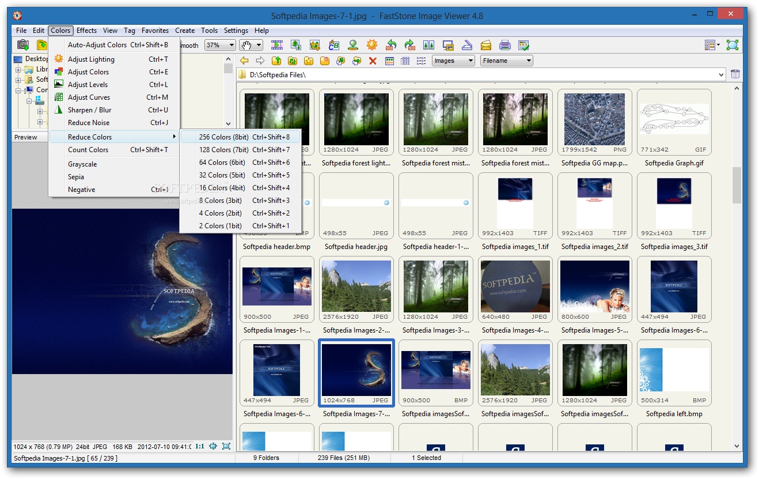Enable thumbnail view mode
Viewport: 759px width, 479px height.
(x=389, y=61)
